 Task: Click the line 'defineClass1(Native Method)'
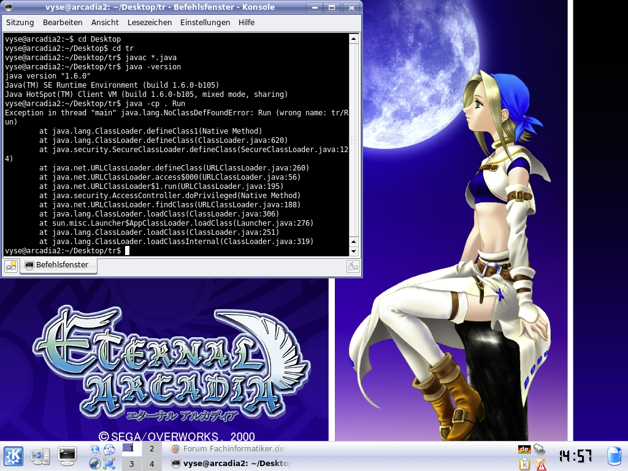(151, 131)
